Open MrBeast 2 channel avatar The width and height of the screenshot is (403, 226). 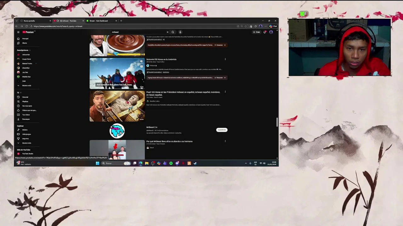click(117, 131)
